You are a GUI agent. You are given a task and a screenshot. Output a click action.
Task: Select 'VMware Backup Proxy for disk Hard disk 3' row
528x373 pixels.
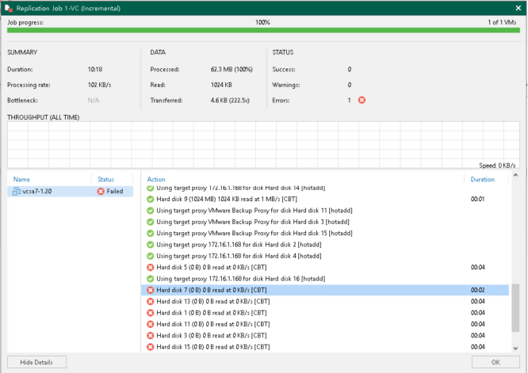[324, 222]
